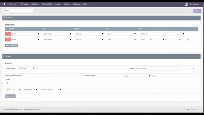Open operator dropdown in Quote Stage row
This screenshot has height=115, width=204.
click(90, 34)
